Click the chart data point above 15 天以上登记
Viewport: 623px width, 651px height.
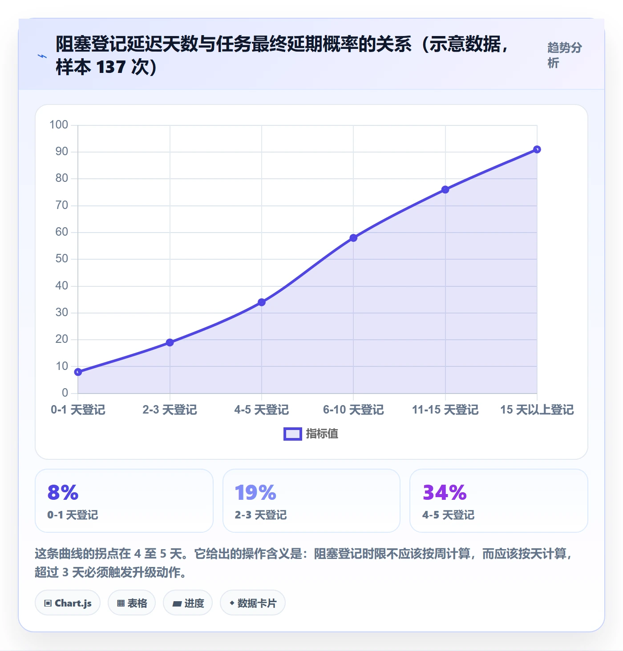(537, 149)
